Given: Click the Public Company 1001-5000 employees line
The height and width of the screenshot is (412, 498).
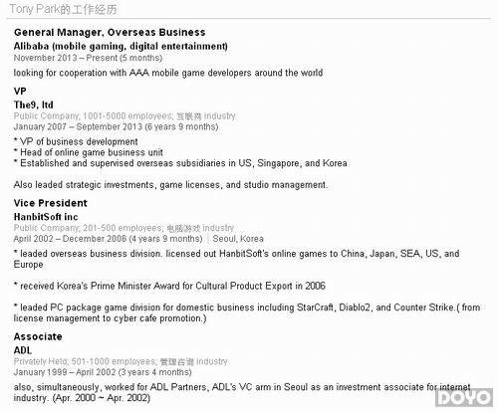Looking at the screenshot, I should point(124,116).
